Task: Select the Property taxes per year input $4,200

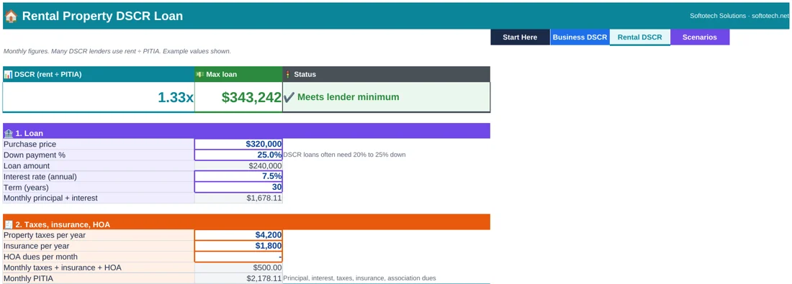Action: tap(238, 235)
